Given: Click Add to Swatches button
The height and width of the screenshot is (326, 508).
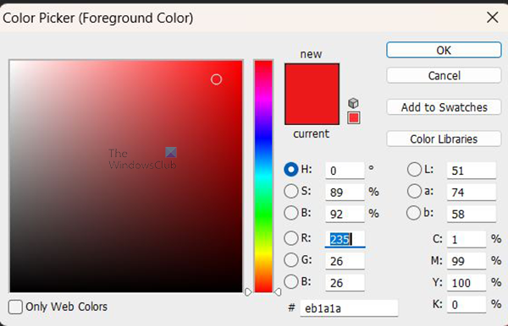Looking at the screenshot, I should pos(444,107).
